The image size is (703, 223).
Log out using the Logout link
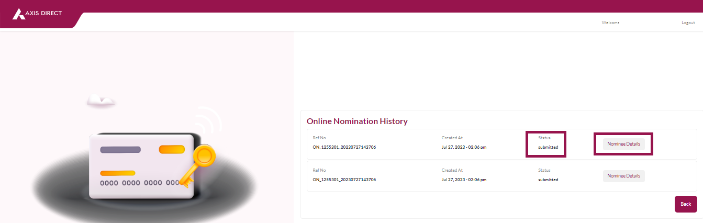click(688, 23)
